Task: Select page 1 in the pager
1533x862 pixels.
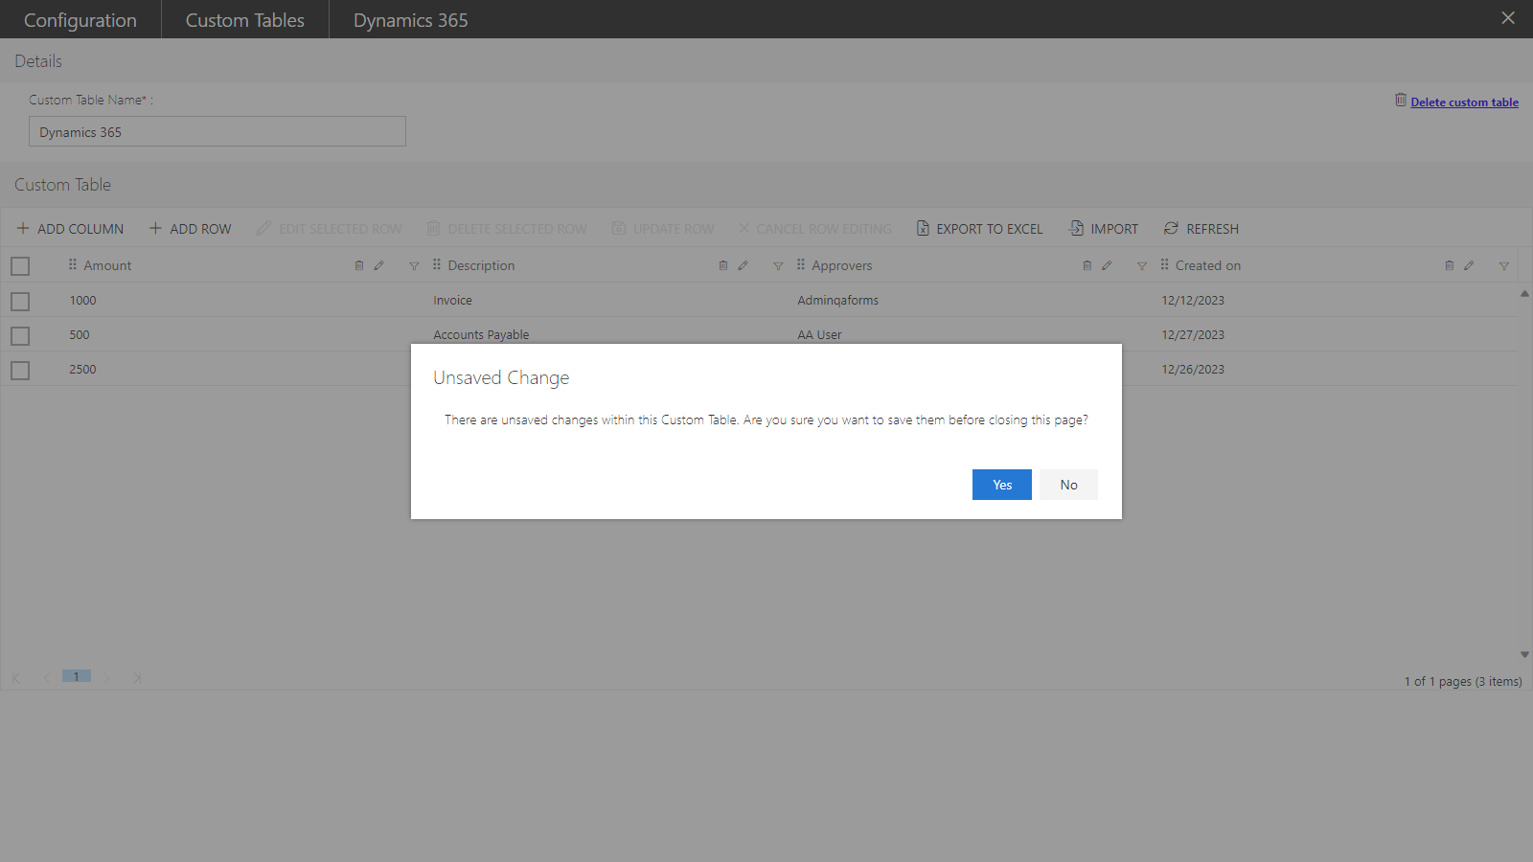Action: pos(77,676)
